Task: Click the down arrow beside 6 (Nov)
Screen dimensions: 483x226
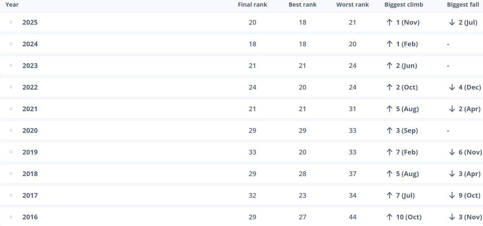Action: coord(452,152)
